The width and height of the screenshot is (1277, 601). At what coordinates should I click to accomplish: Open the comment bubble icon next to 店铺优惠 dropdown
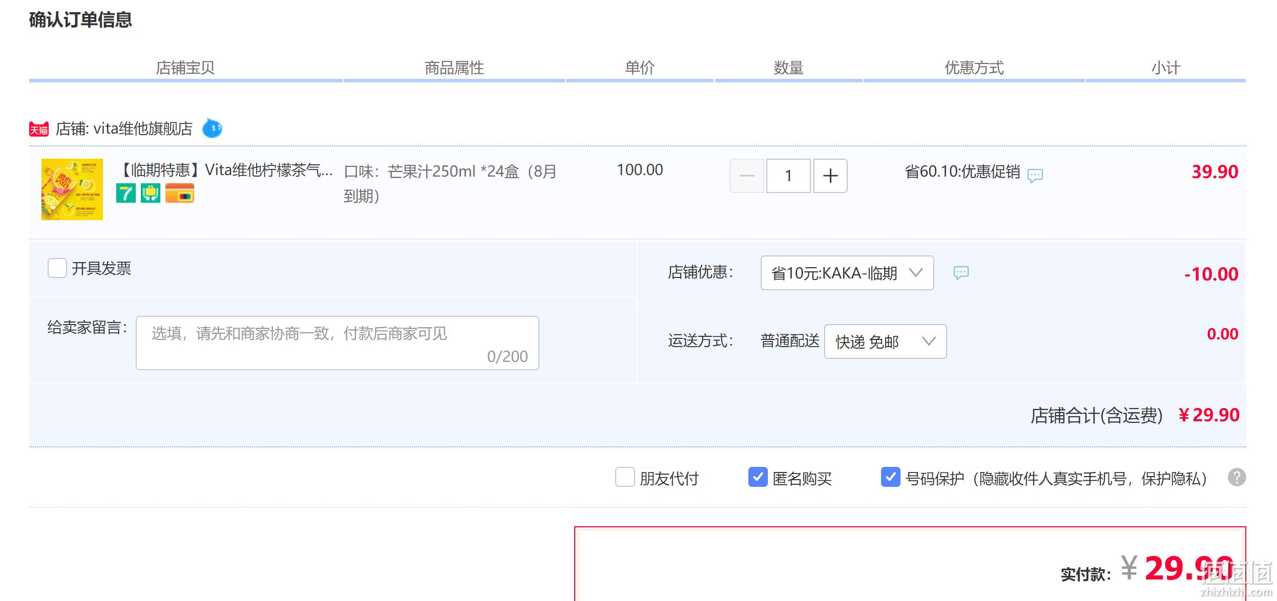(x=961, y=273)
